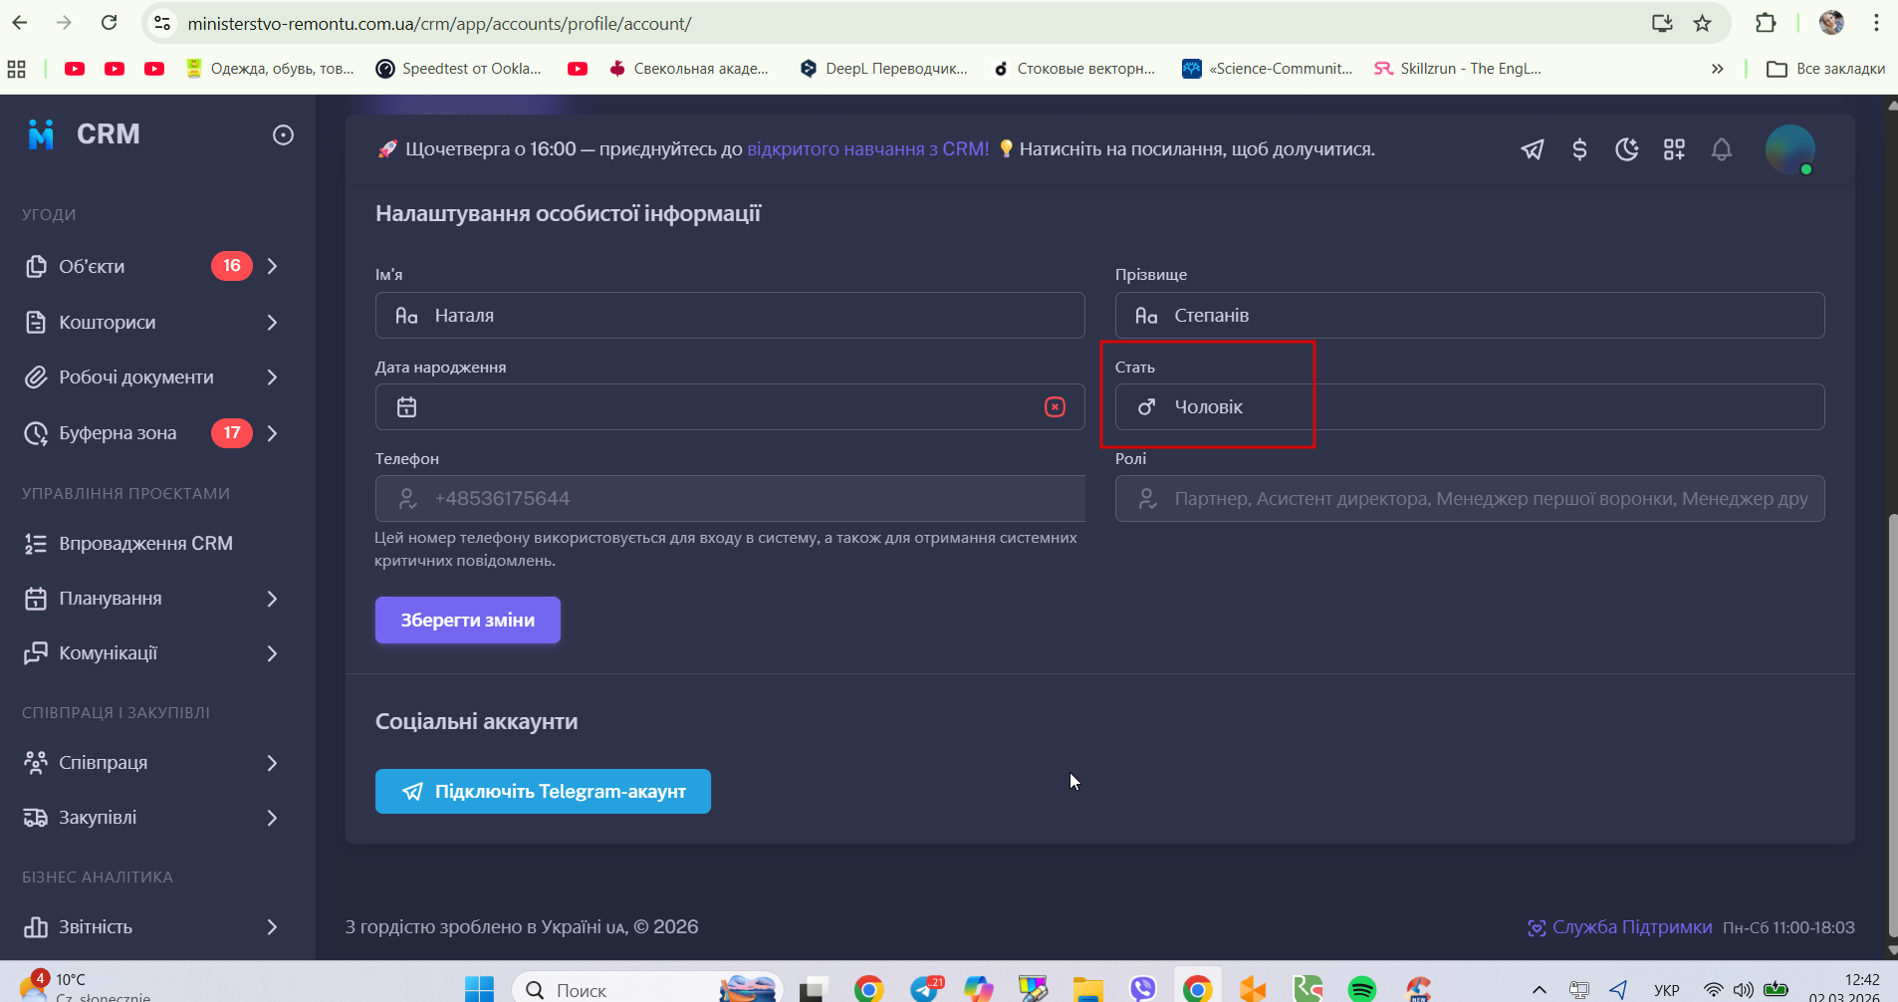
Task: Click the Зберегти зміни button
Action: (468, 620)
